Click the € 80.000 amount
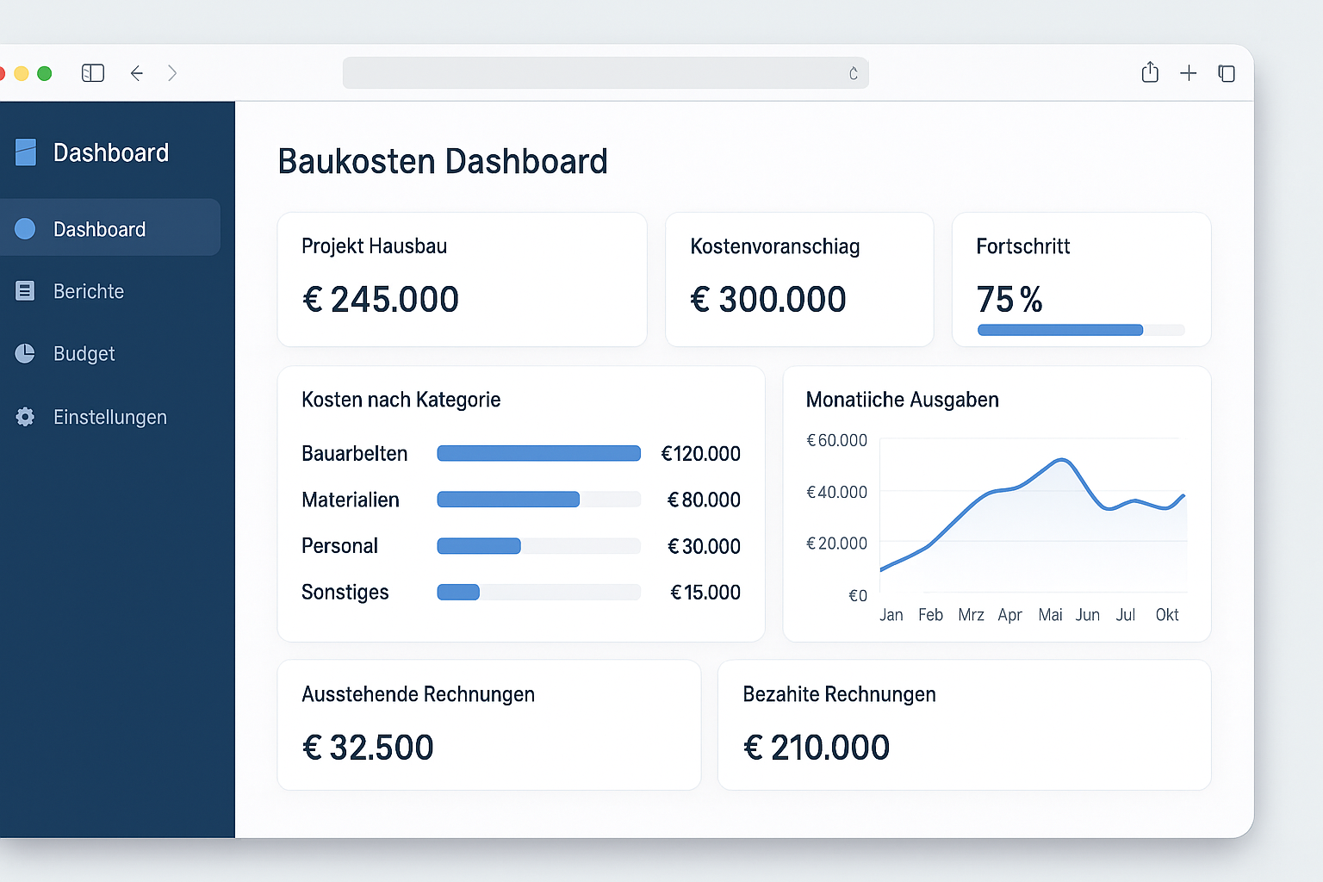This screenshot has height=882, width=1323. click(x=704, y=500)
